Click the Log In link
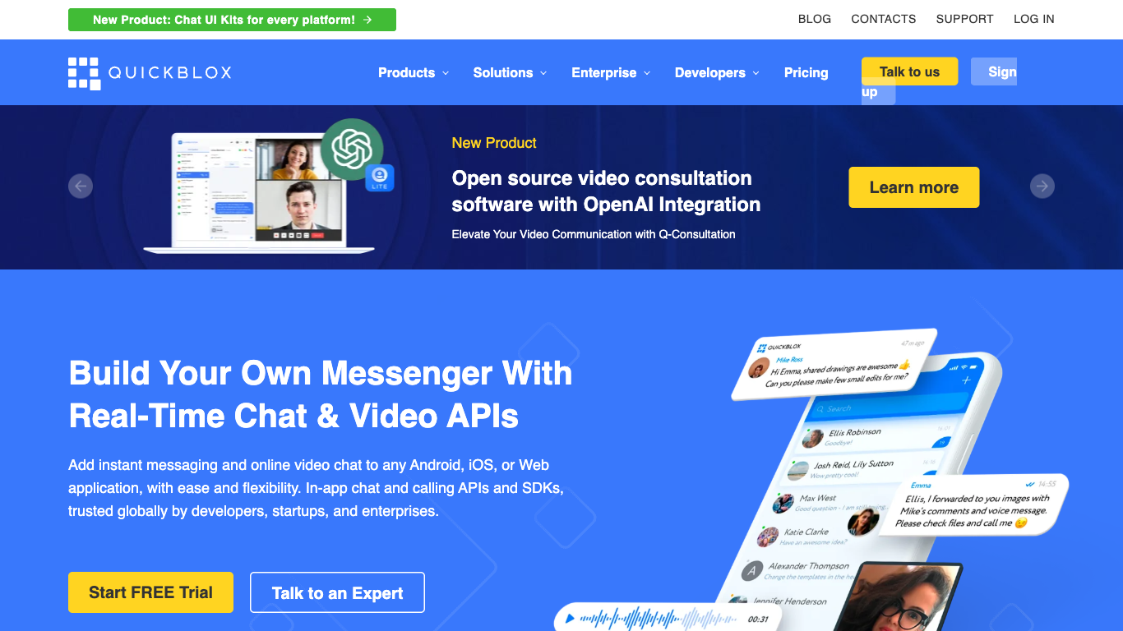1123x631 pixels. click(x=1034, y=19)
